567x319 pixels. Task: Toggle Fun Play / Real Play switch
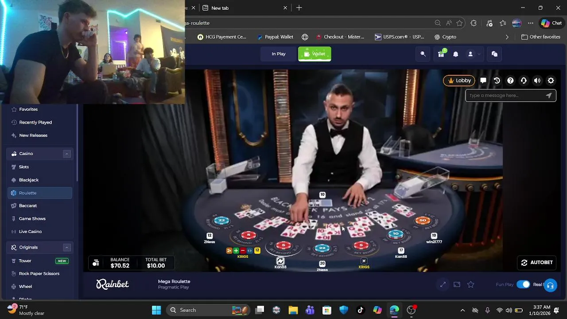point(523,284)
